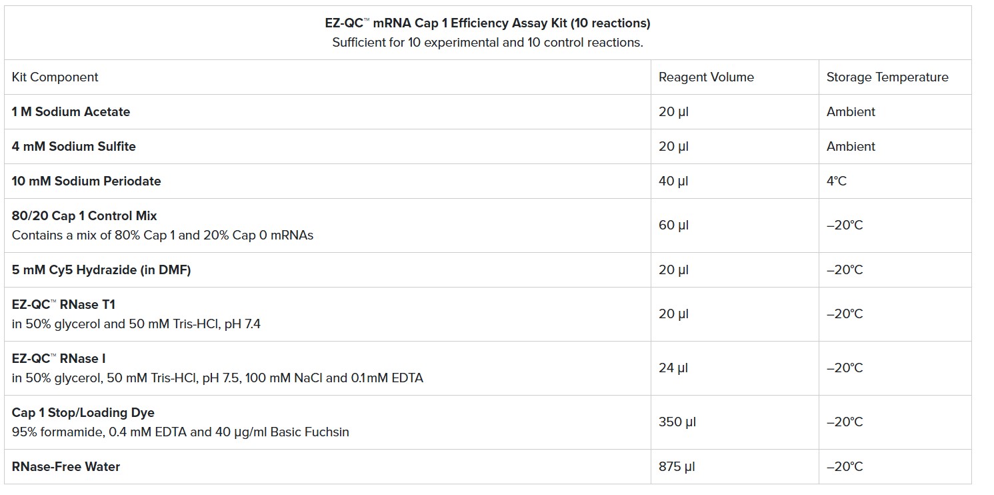
Task: Select the 1 M Sodium Acetate row label
Action: [71, 112]
